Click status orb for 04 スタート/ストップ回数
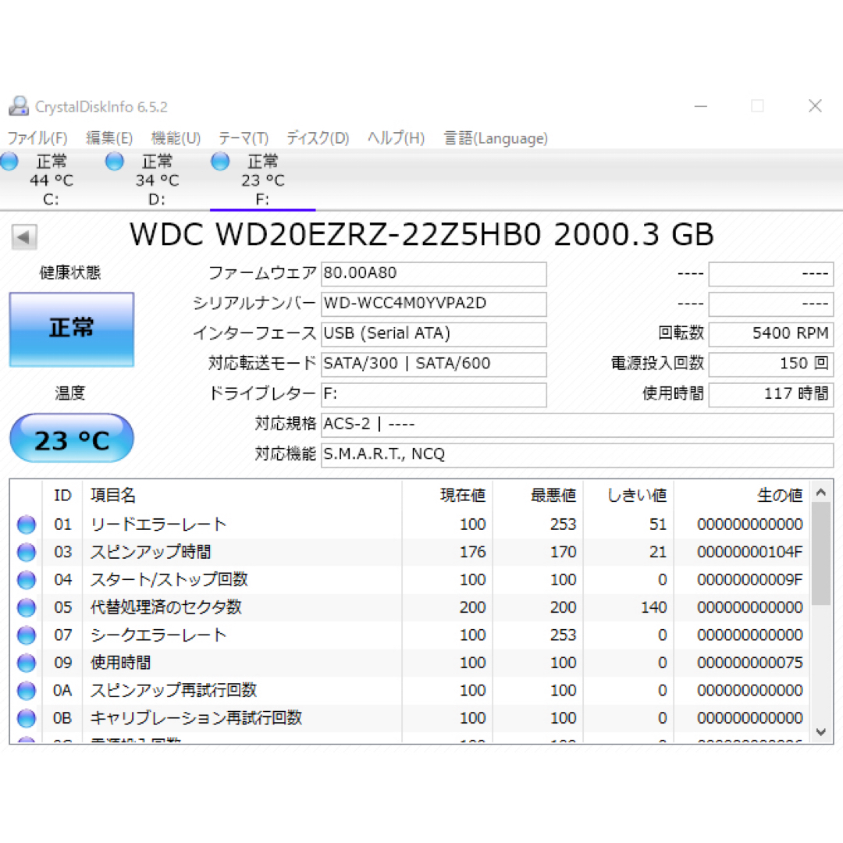This screenshot has height=843, width=843. pyautogui.click(x=27, y=579)
